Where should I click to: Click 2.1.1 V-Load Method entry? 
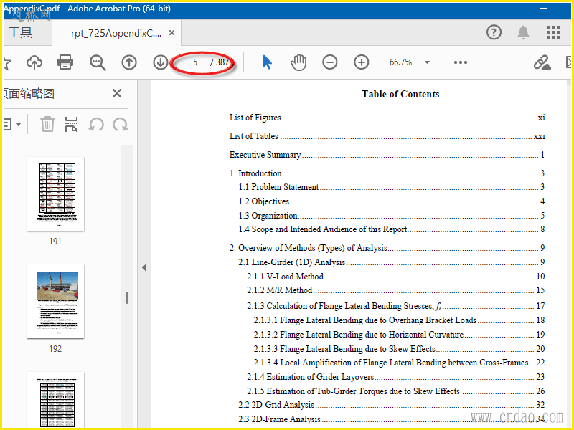click(x=396, y=277)
